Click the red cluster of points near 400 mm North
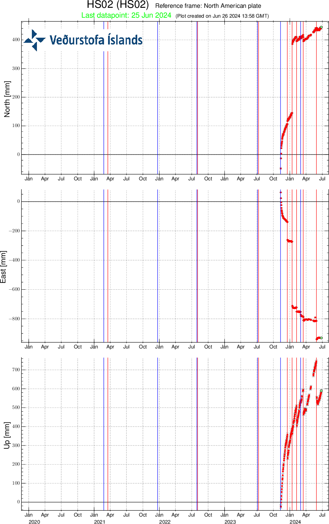This screenshot has width=329, height=524. tap(302, 38)
